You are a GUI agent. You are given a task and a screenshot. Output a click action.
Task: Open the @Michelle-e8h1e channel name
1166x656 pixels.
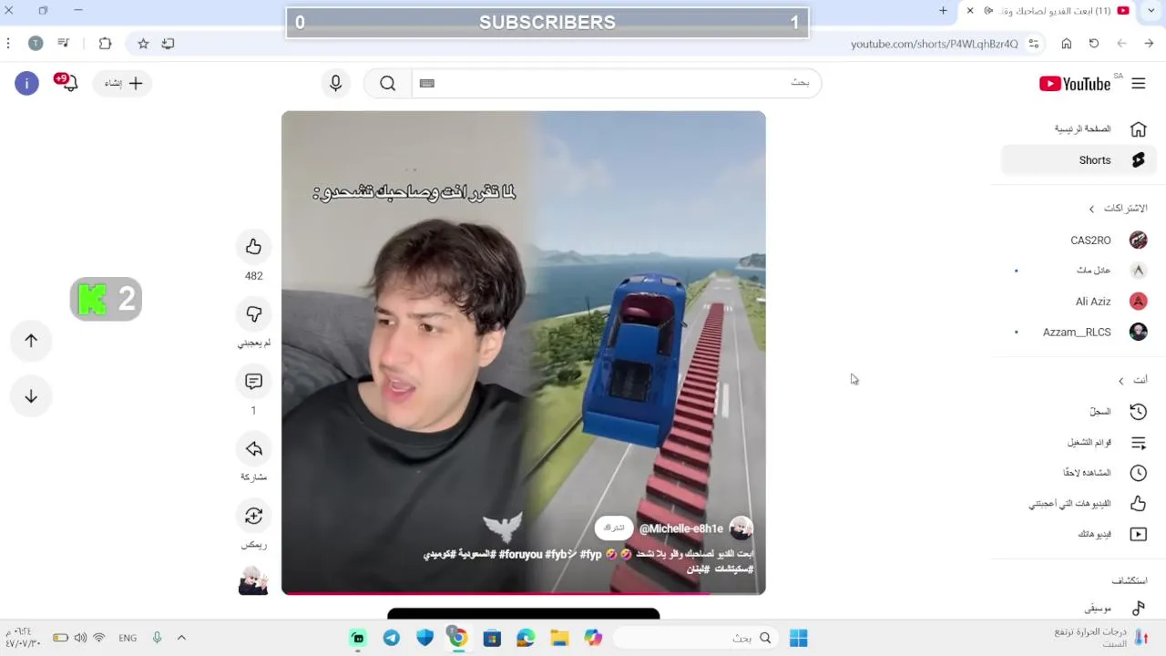pos(680,528)
